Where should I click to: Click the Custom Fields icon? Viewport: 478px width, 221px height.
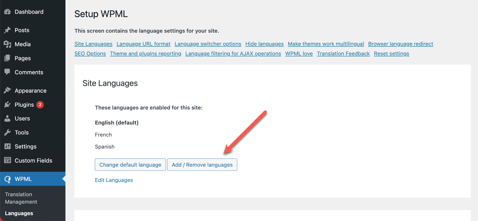pos(7,160)
